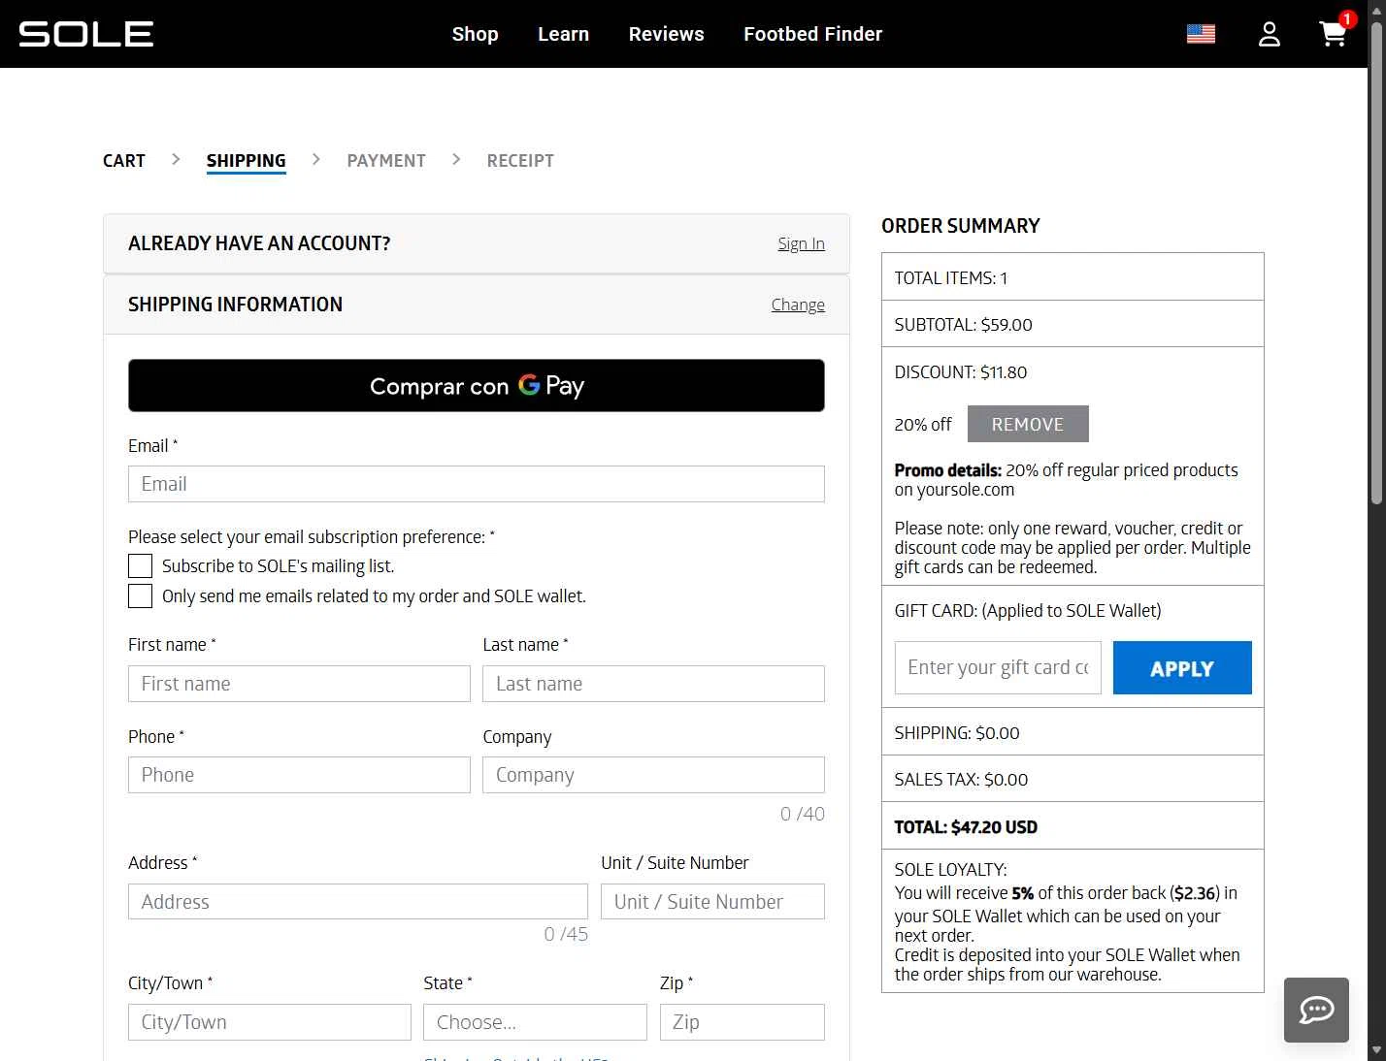Focus the City/Town field
This screenshot has height=1061, width=1386.
270,1022
